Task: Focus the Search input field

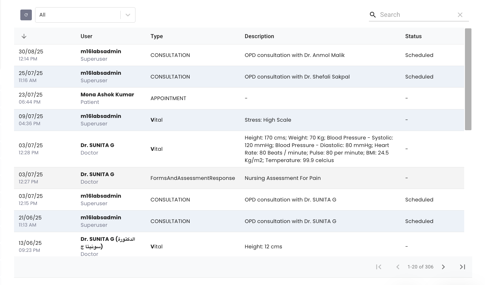Action: point(416,15)
